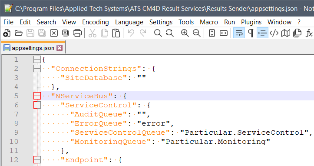Toggle show all characters pilcrow

pyautogui.click(x=251, y=33)
